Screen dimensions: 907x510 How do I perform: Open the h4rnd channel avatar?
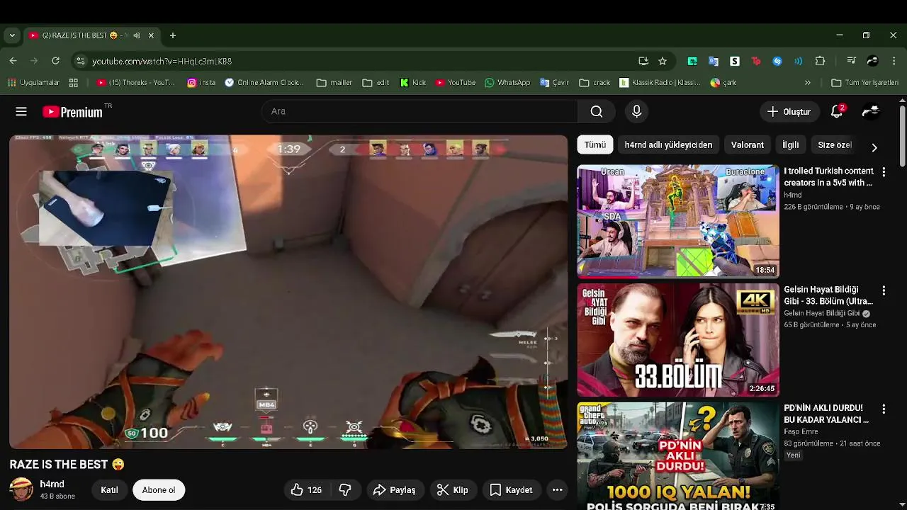click(x=21, y=489)
